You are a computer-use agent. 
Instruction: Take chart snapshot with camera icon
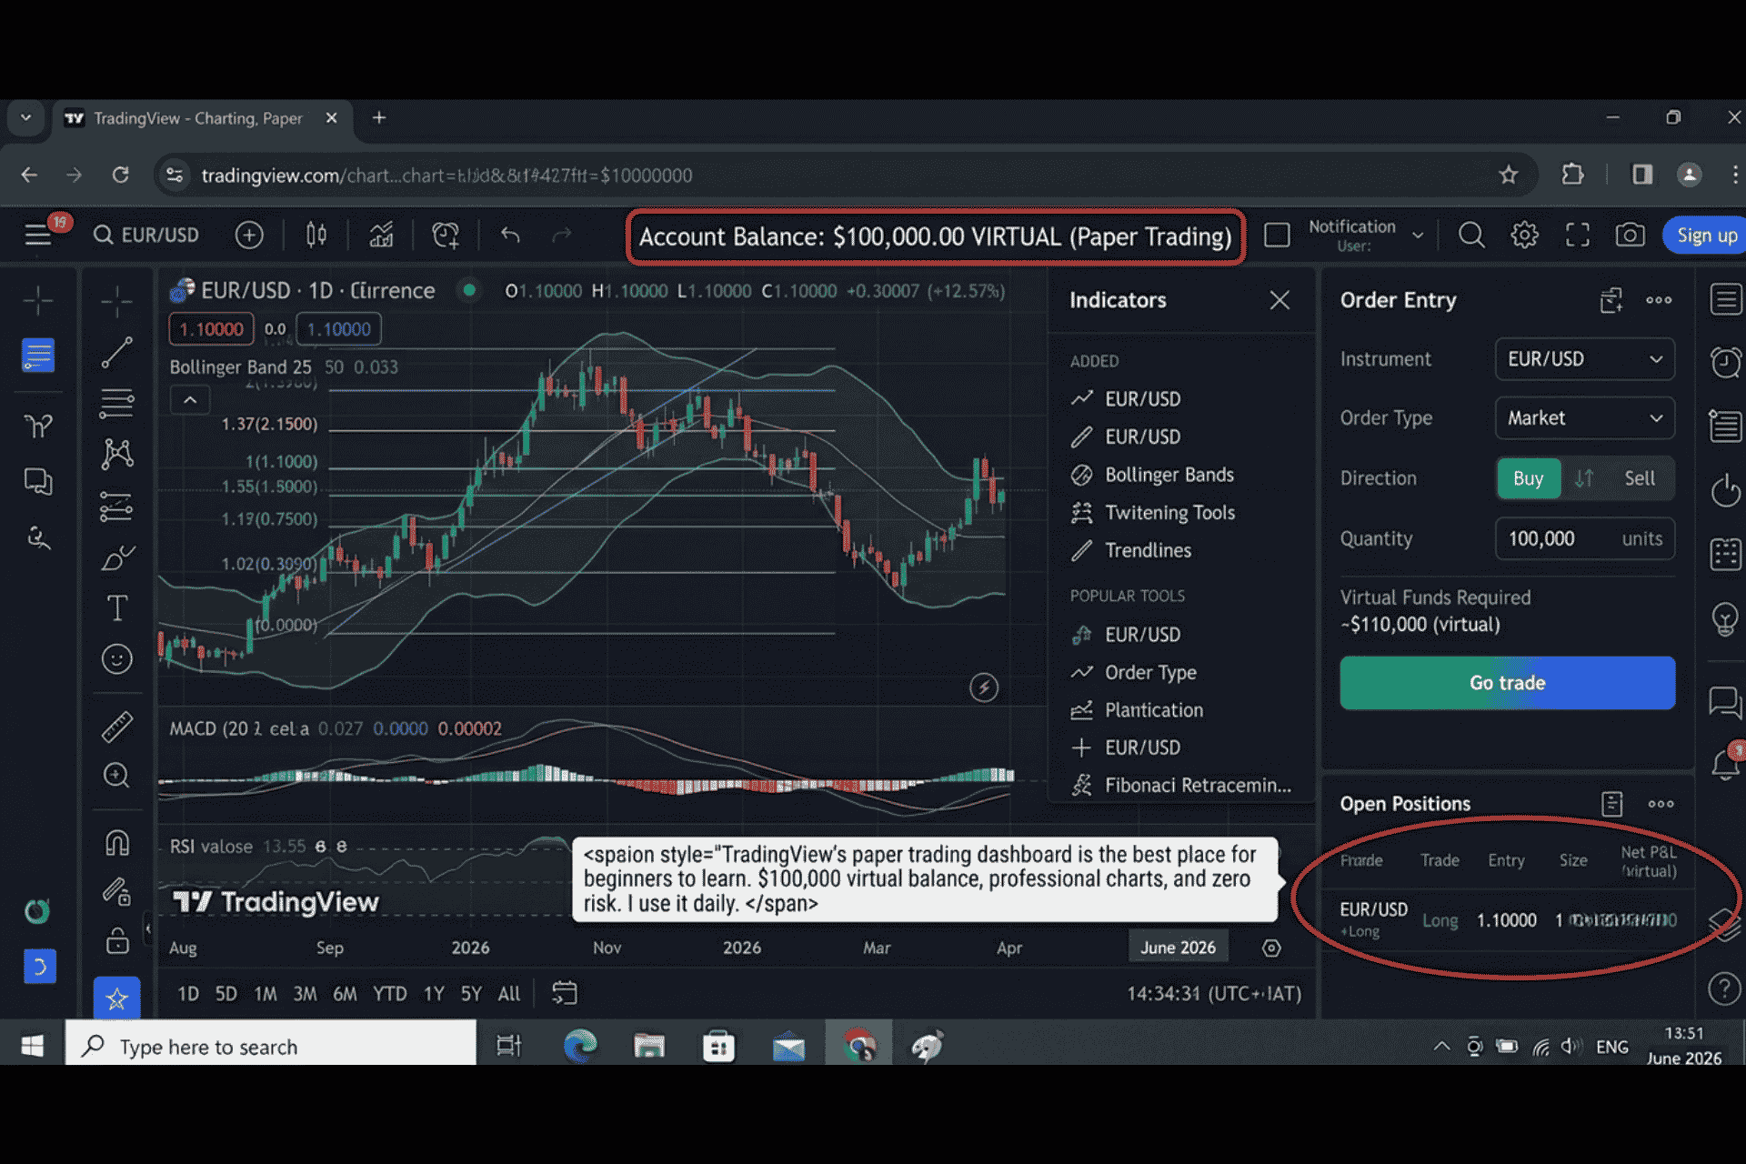pyautogui.click(x=1630, y=236)
